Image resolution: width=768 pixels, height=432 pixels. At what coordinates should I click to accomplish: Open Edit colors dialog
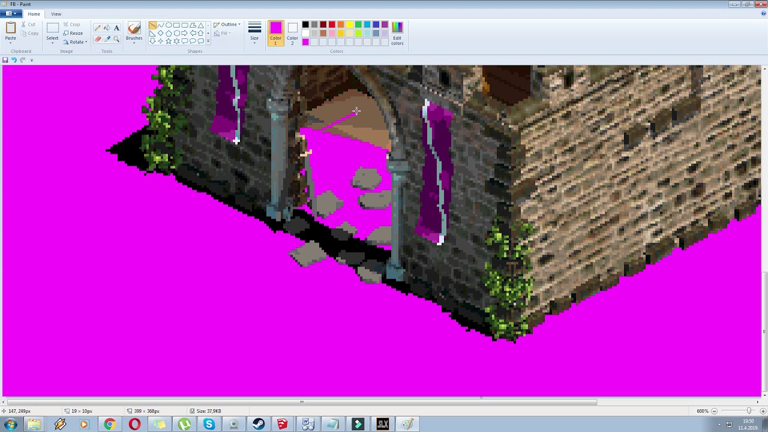(397, 34)
